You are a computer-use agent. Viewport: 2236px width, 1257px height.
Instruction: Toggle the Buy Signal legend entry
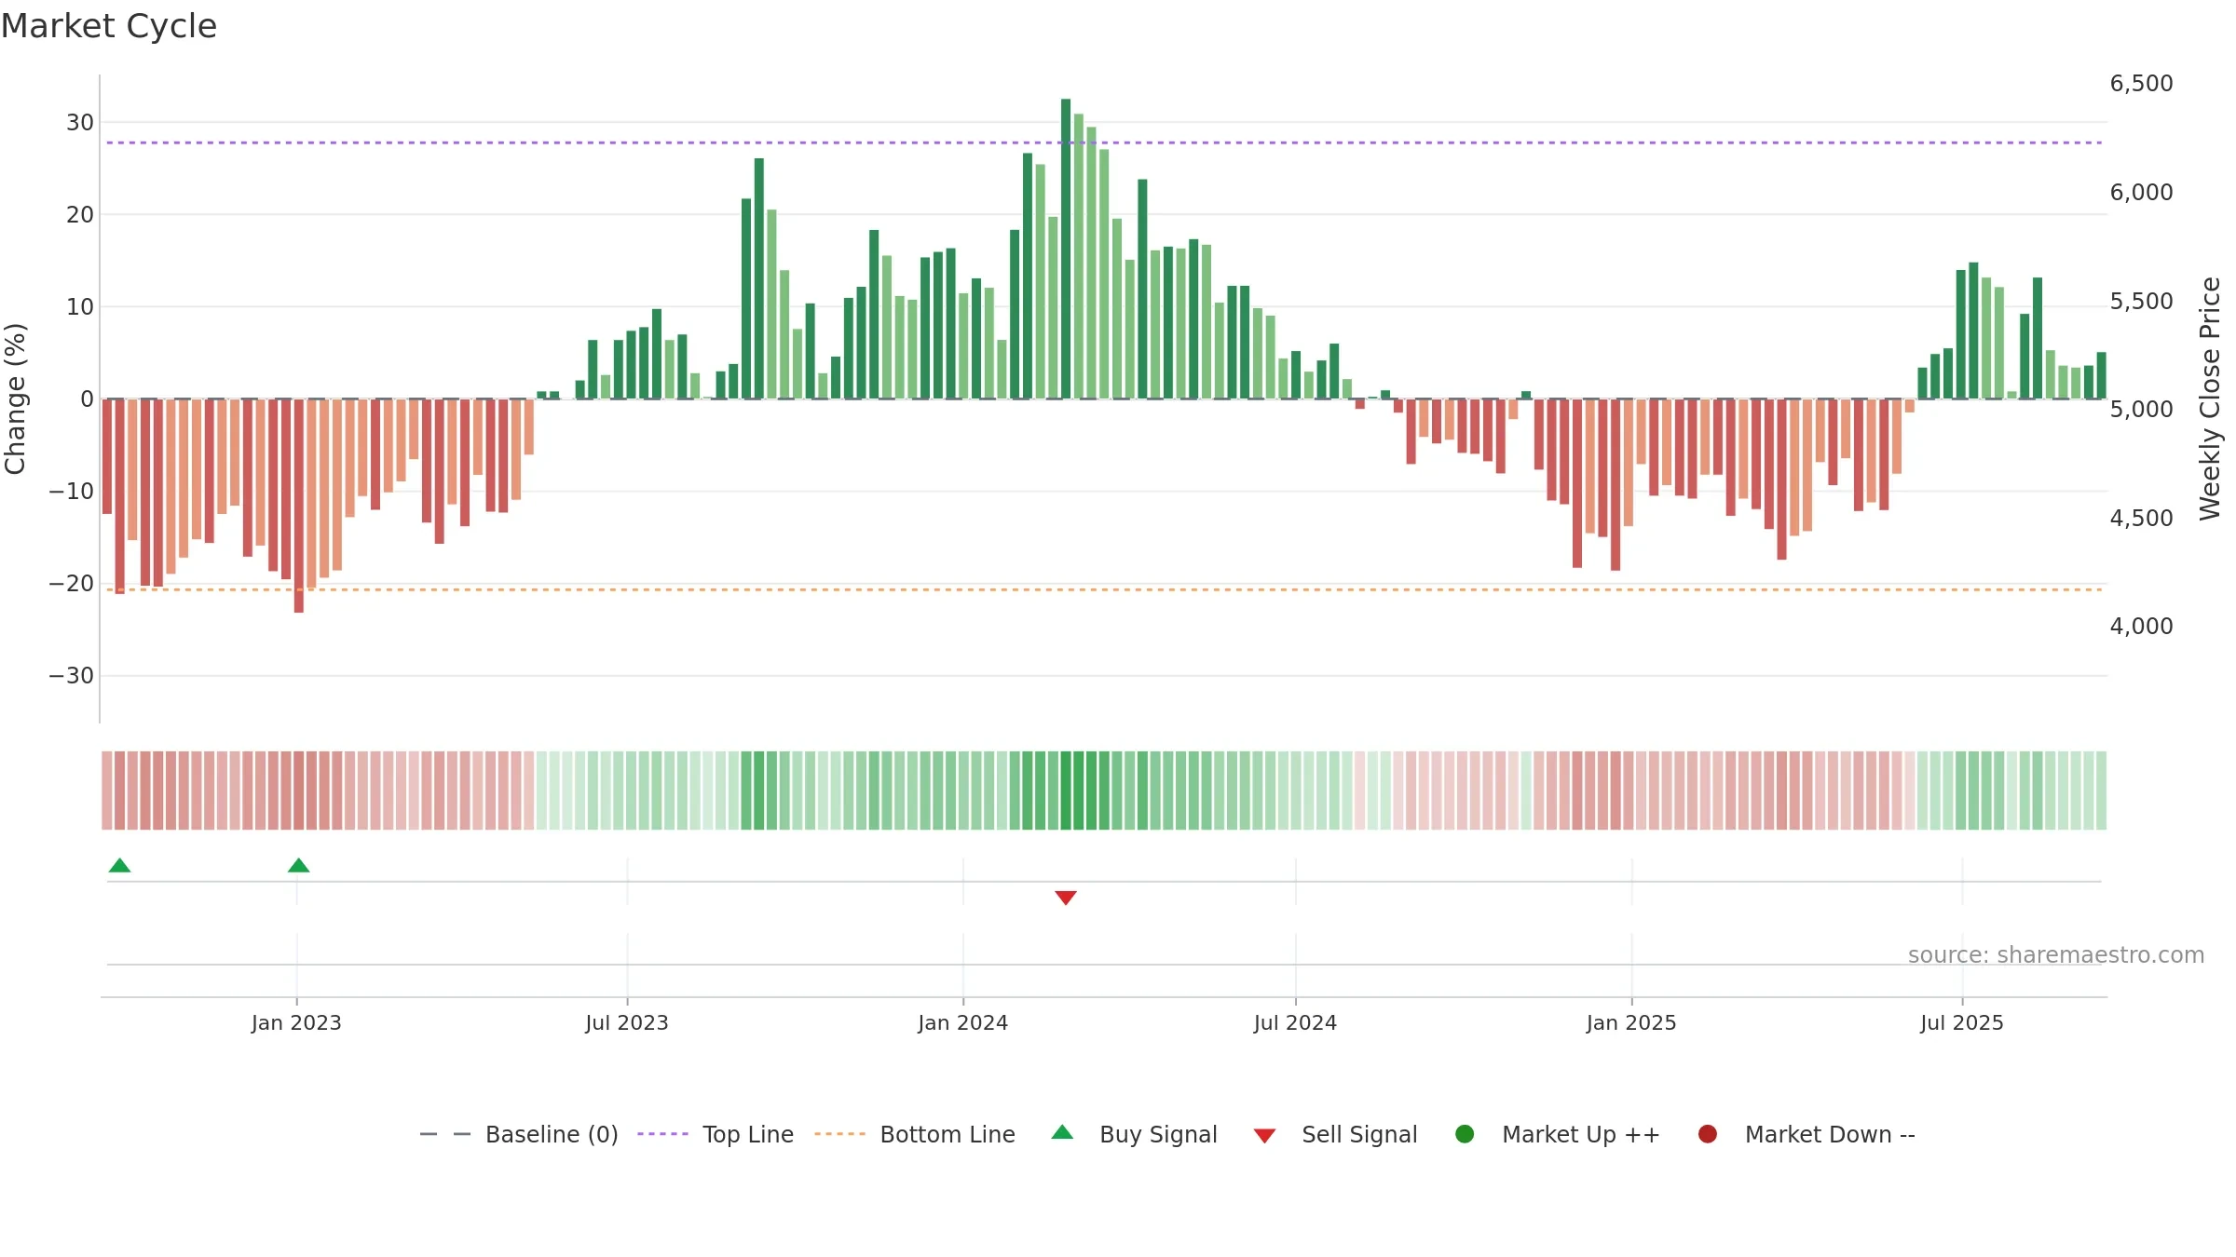1134,1134
